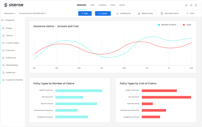Screen dimensions: 202x127
Task: Click the Sisense logo icon
Action: tap(6, 5)
